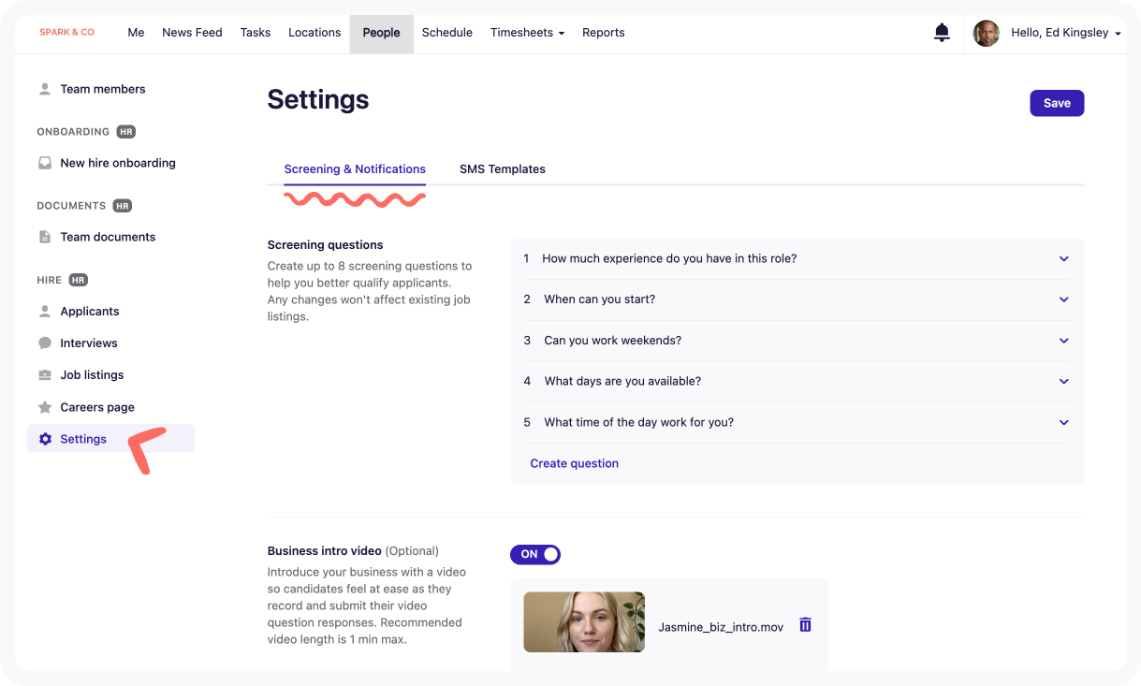Viewport: 1141px width, 686px height.
Task: Click the Job listings briefcase icon
Action: coord(45,375)
